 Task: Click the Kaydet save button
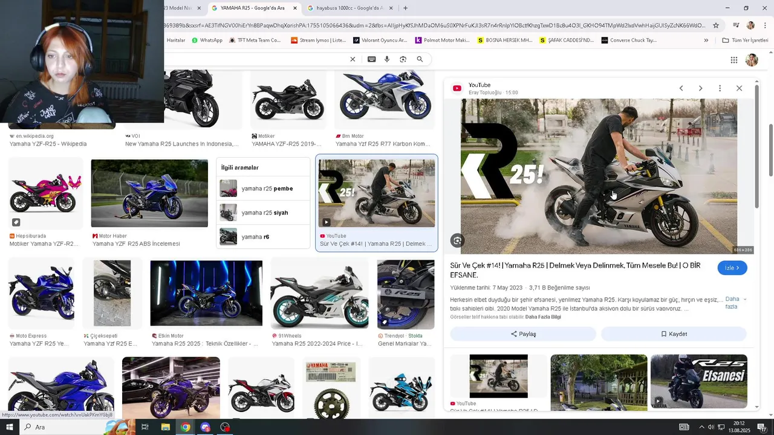coord(674,334)
